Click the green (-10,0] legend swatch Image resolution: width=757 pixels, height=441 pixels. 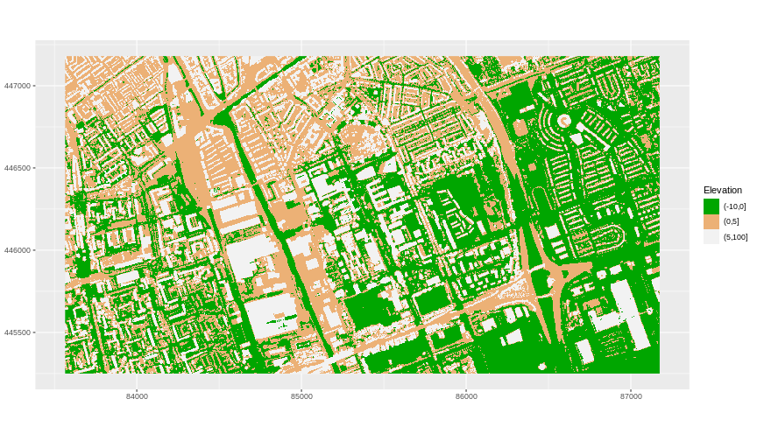pyautogui.click(x=711, y=206)
